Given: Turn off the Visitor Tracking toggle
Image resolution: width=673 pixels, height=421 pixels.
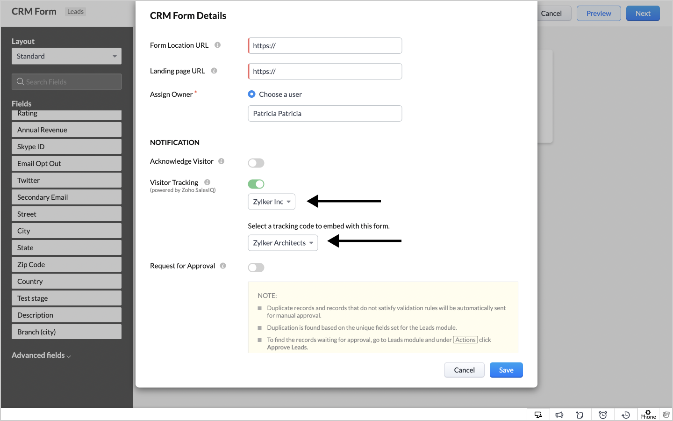Looking at the screenshot, I should (x=256, y=184).
